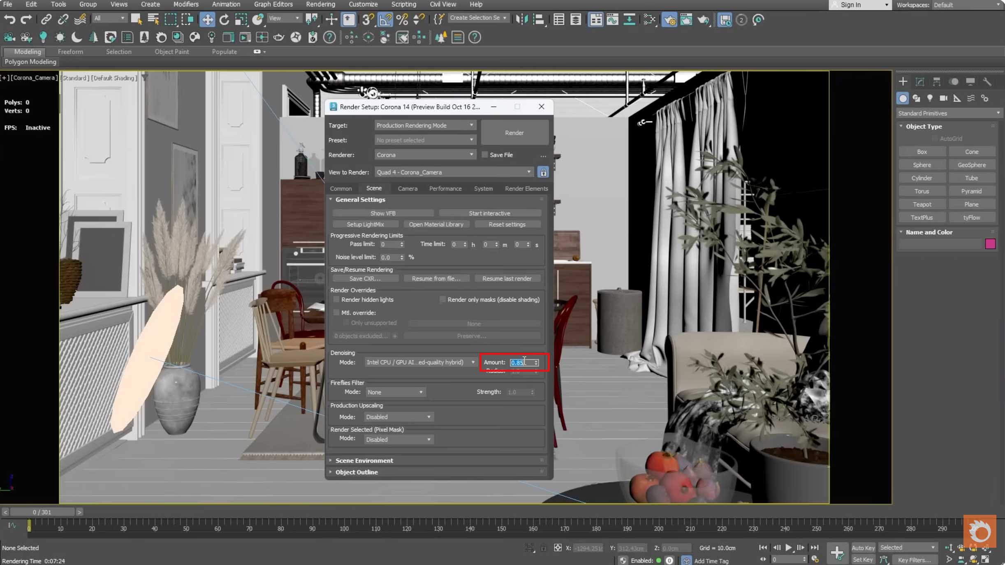Viewport: 1005px width, 565px height.
Task: Open the Renderer Corona dropdown
Action: tap(425, 155)
